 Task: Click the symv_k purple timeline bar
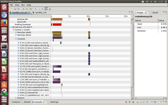57,72
